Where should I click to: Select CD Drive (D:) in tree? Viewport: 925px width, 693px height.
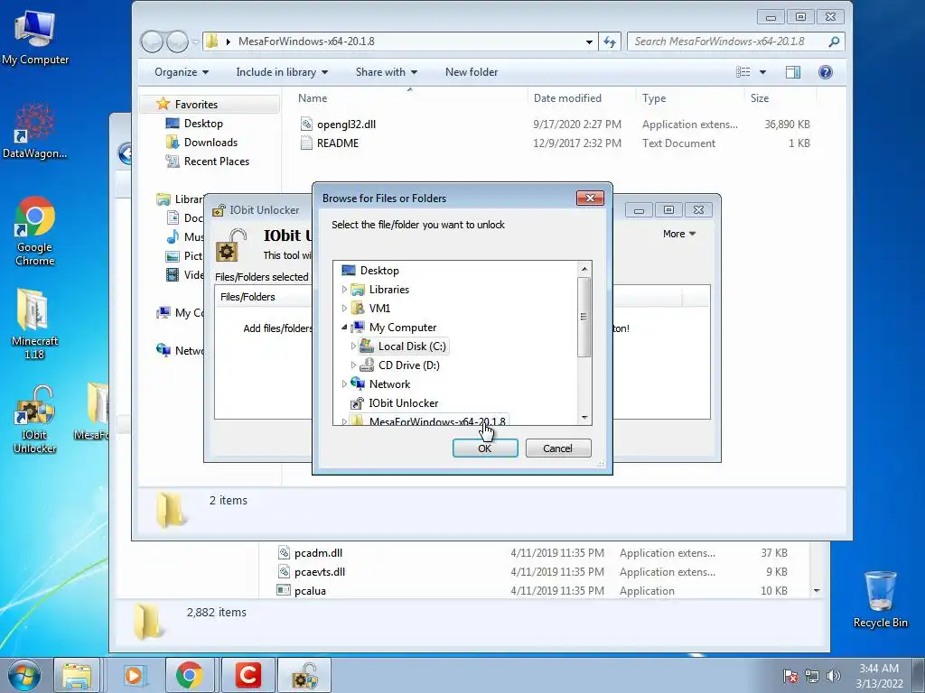tap(408, 365)
